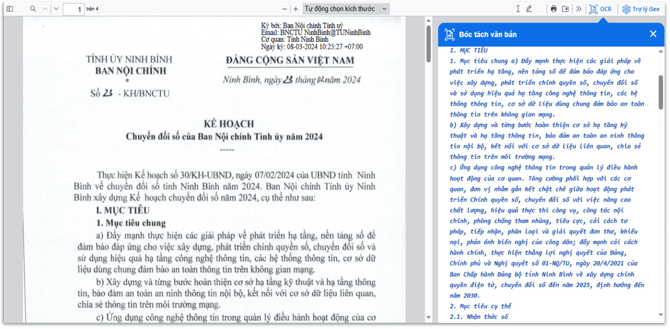Open the 'Tự động chọn kích thước' zoom dropdown

tap(346, 9)
